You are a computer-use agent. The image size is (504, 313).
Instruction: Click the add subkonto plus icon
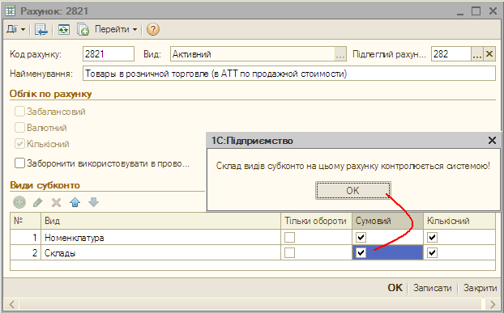pyautogui.click(x=19, y=202)
